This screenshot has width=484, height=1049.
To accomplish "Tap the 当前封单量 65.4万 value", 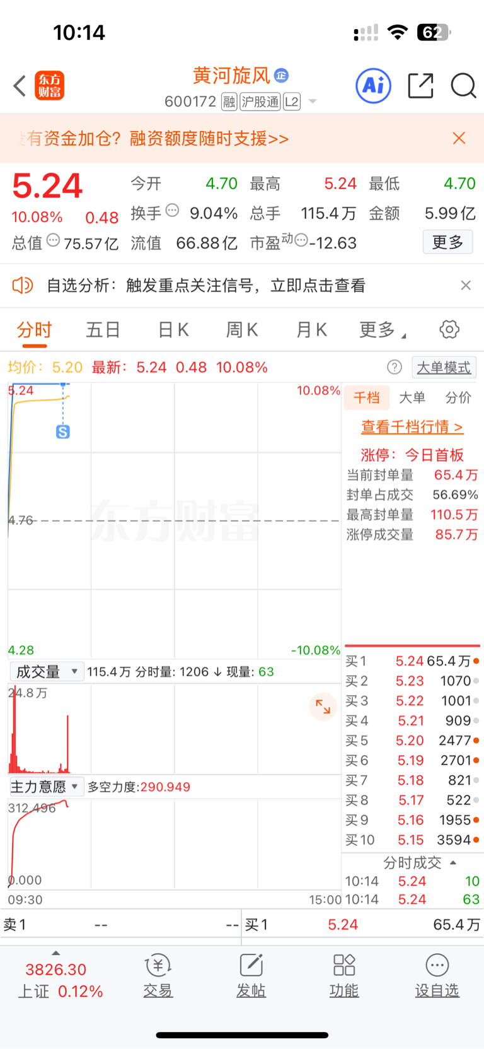I will click(456, 475).
